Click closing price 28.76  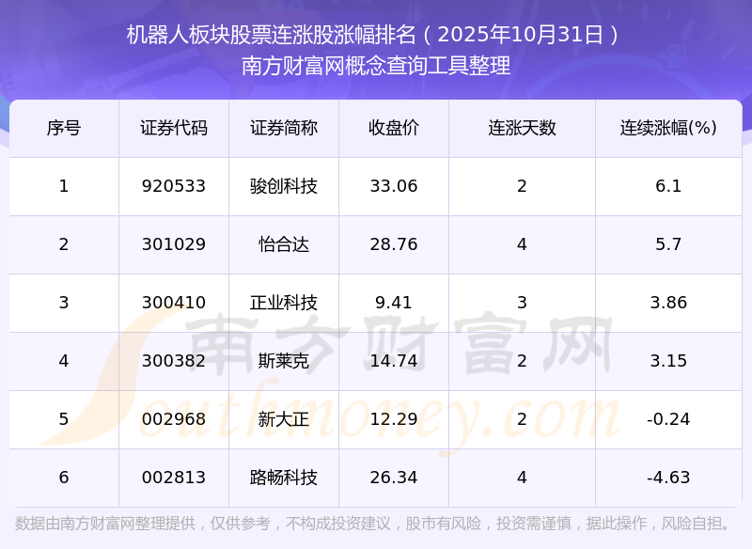click(x=394, y=244)
